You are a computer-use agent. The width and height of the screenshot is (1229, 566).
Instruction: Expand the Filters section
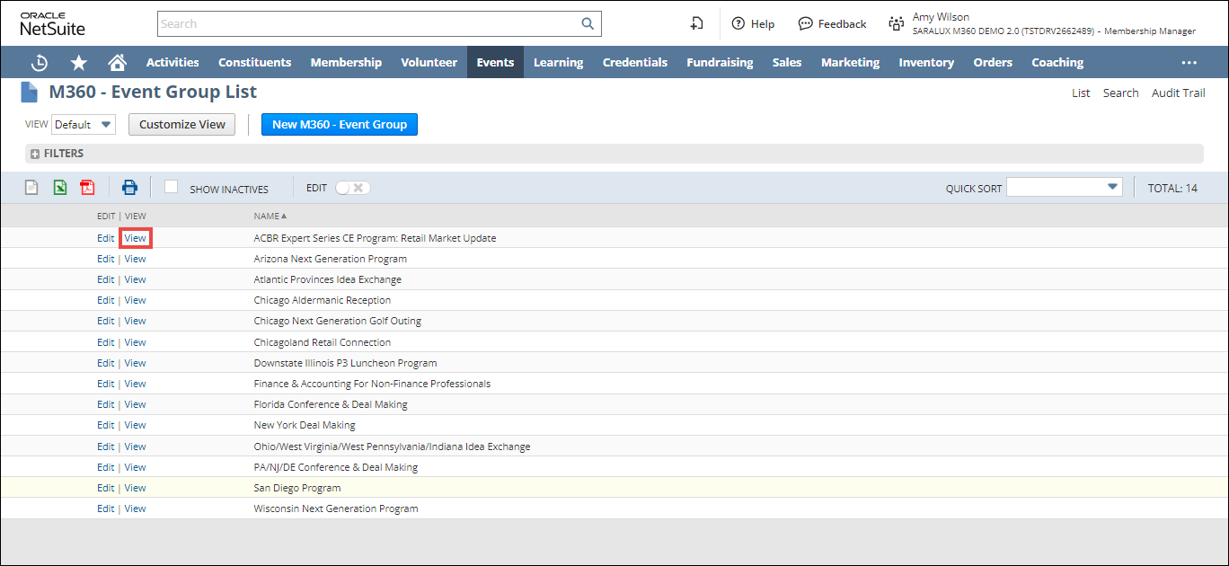[35, 154]
